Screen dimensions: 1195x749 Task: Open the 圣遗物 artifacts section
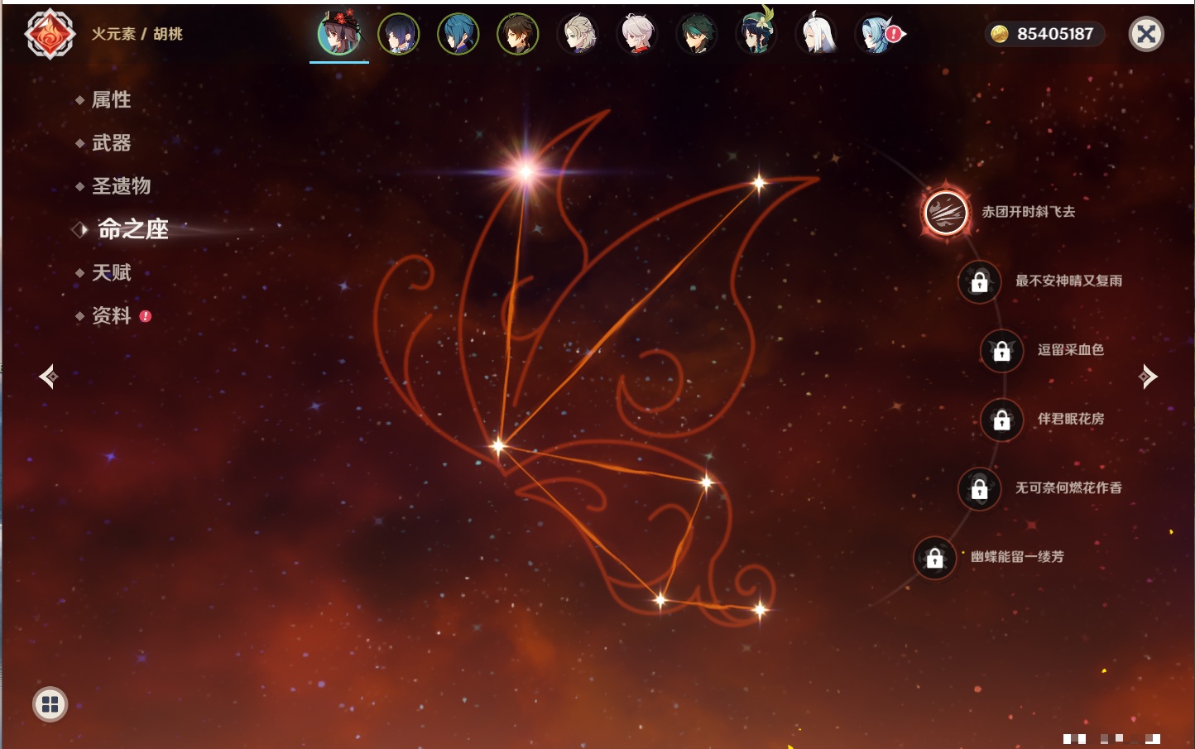[x=121, y=186]
